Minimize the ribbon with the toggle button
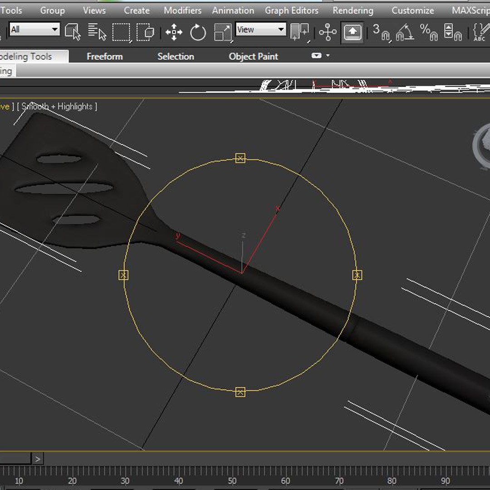This screenshot has width=490, height=490. (316, 56)
